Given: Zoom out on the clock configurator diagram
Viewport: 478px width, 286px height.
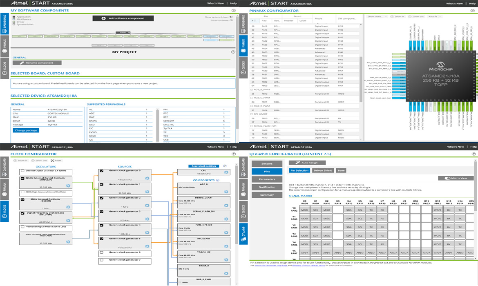Looking at the screenshot, I should 39,161.
